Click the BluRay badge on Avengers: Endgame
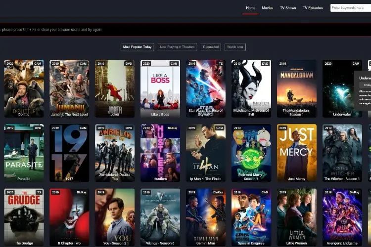The height and width of the screenshot is (247, 371). (355, 192)
